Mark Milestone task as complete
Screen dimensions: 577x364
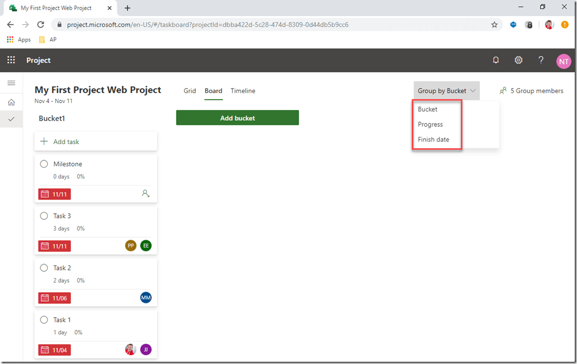pos(44,164)
